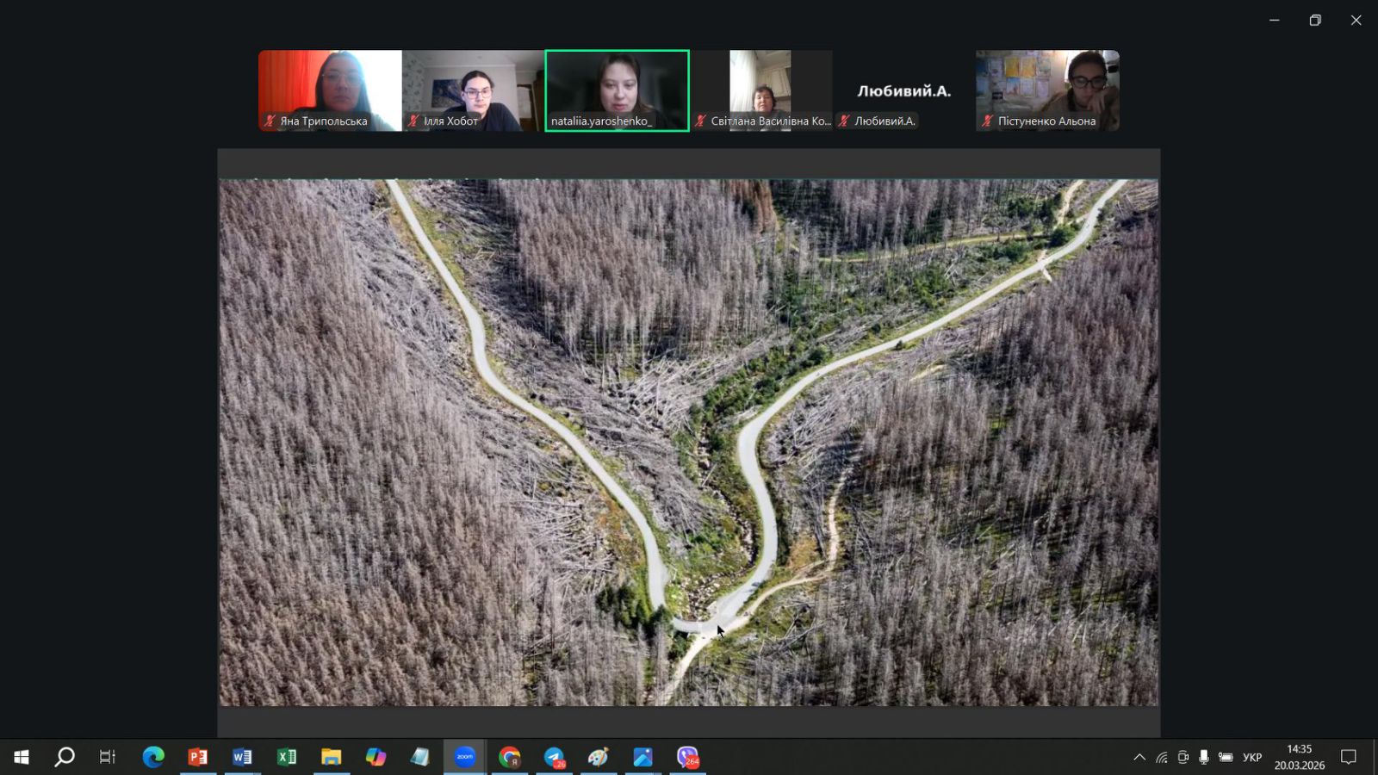The image size is (1378, 775).
Task: Open Excel from the taskbar
Action: (287, 757)
